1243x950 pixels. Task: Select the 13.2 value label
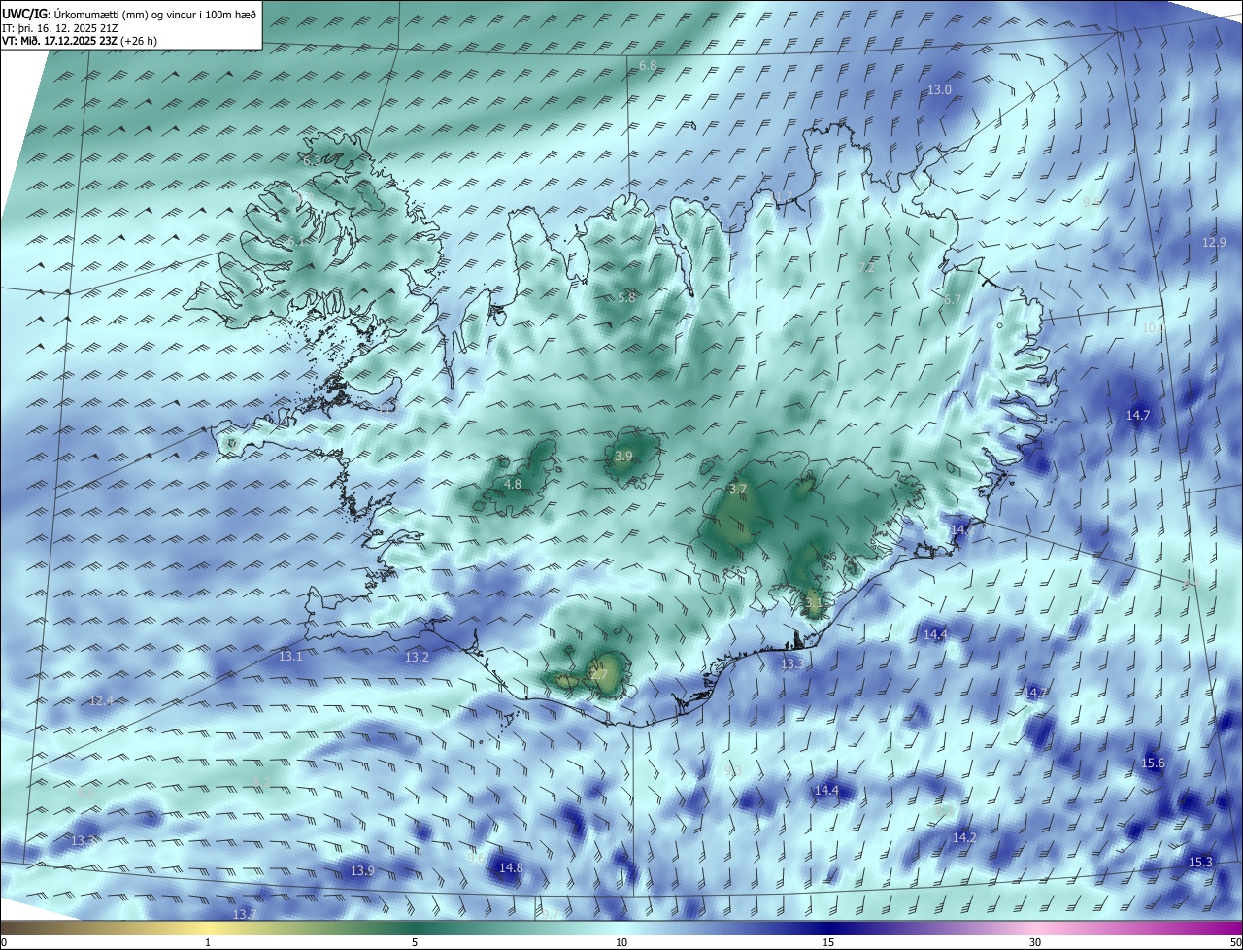coord(417,658)
